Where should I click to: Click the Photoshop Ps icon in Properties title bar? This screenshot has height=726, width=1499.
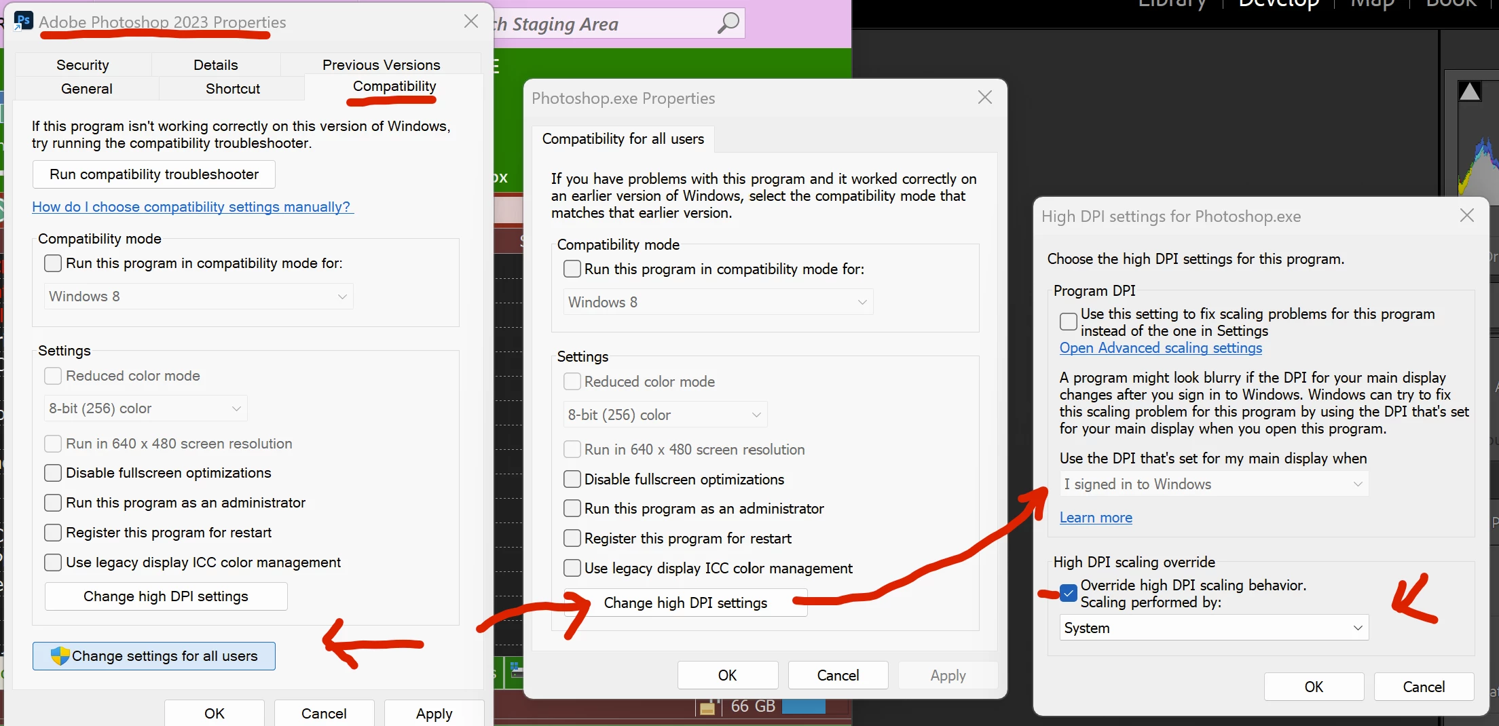click(24, 20)
